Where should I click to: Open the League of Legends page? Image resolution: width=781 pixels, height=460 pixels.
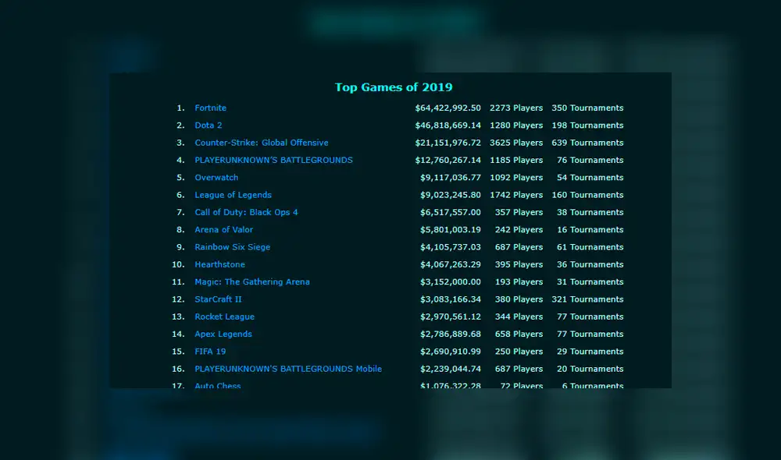point(233,195)
